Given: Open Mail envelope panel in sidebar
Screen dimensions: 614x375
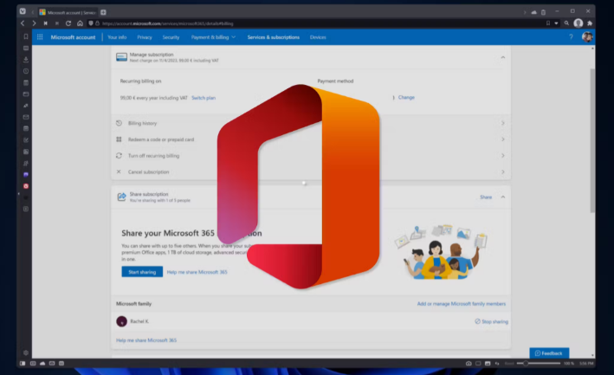Looking at the screenshot, I should [x=26, y=117].
